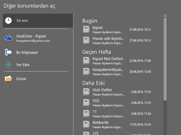This screenshot has height=135, width=181.
Task: Click the scrollbar up arrow
Action: coord(165,16)
